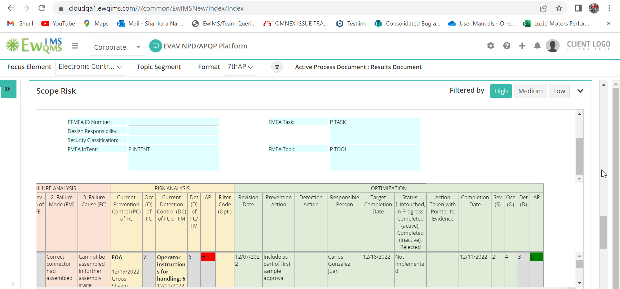Show more hidden bookmarks

coord(609,24)
